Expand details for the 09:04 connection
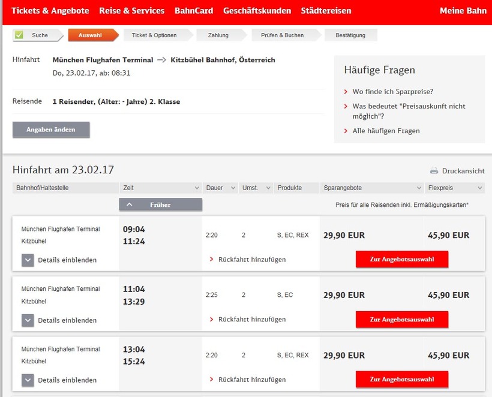492x397 pixels. click(28, 260)
